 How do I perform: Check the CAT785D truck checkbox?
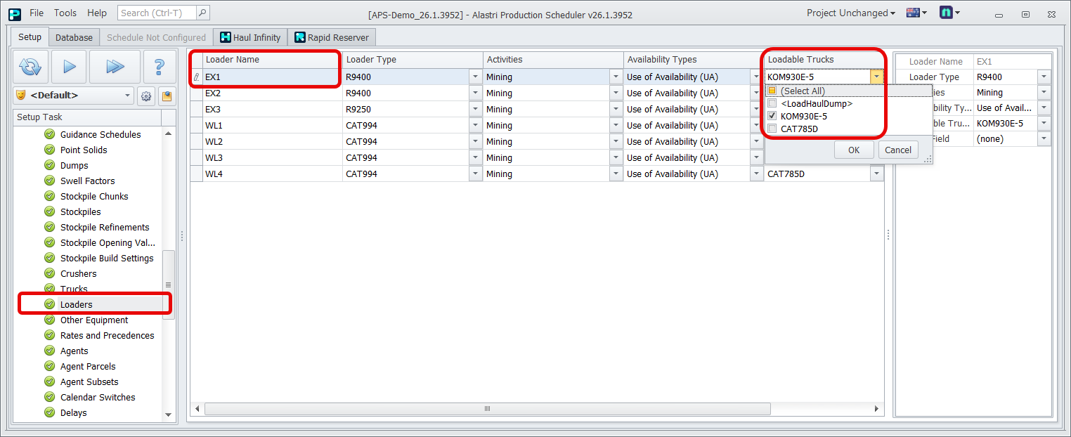772,129
